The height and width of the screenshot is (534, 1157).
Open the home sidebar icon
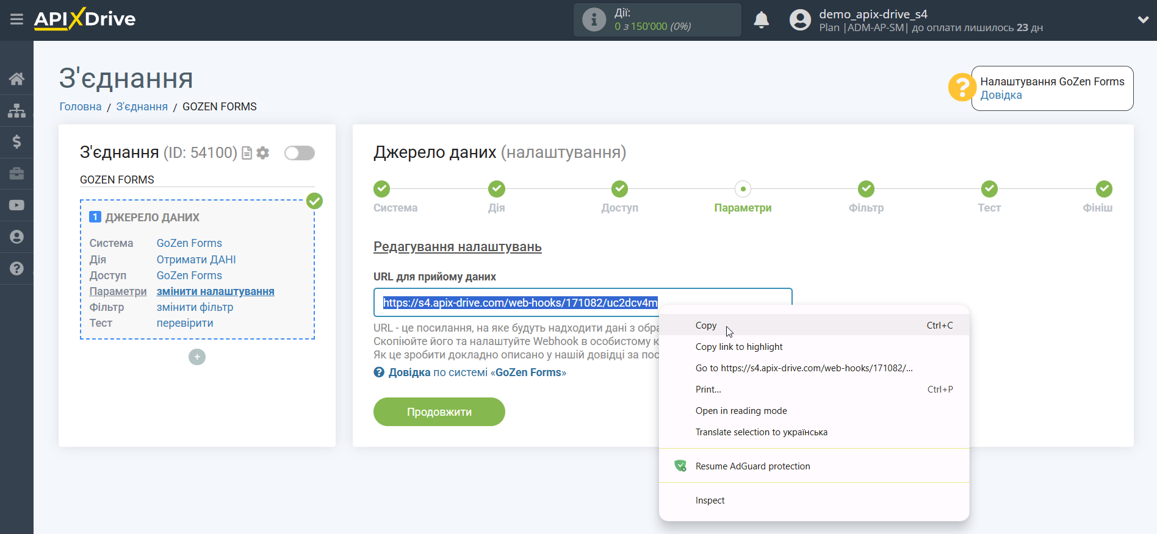click(16, 79)
